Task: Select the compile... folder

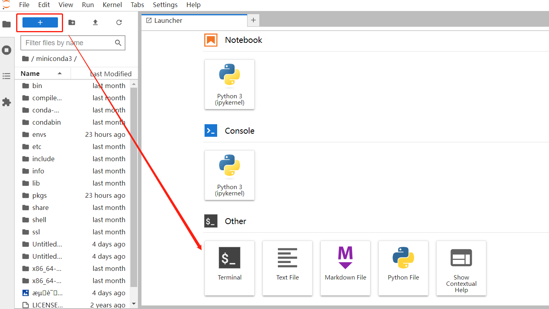Action: click(73, 98)
